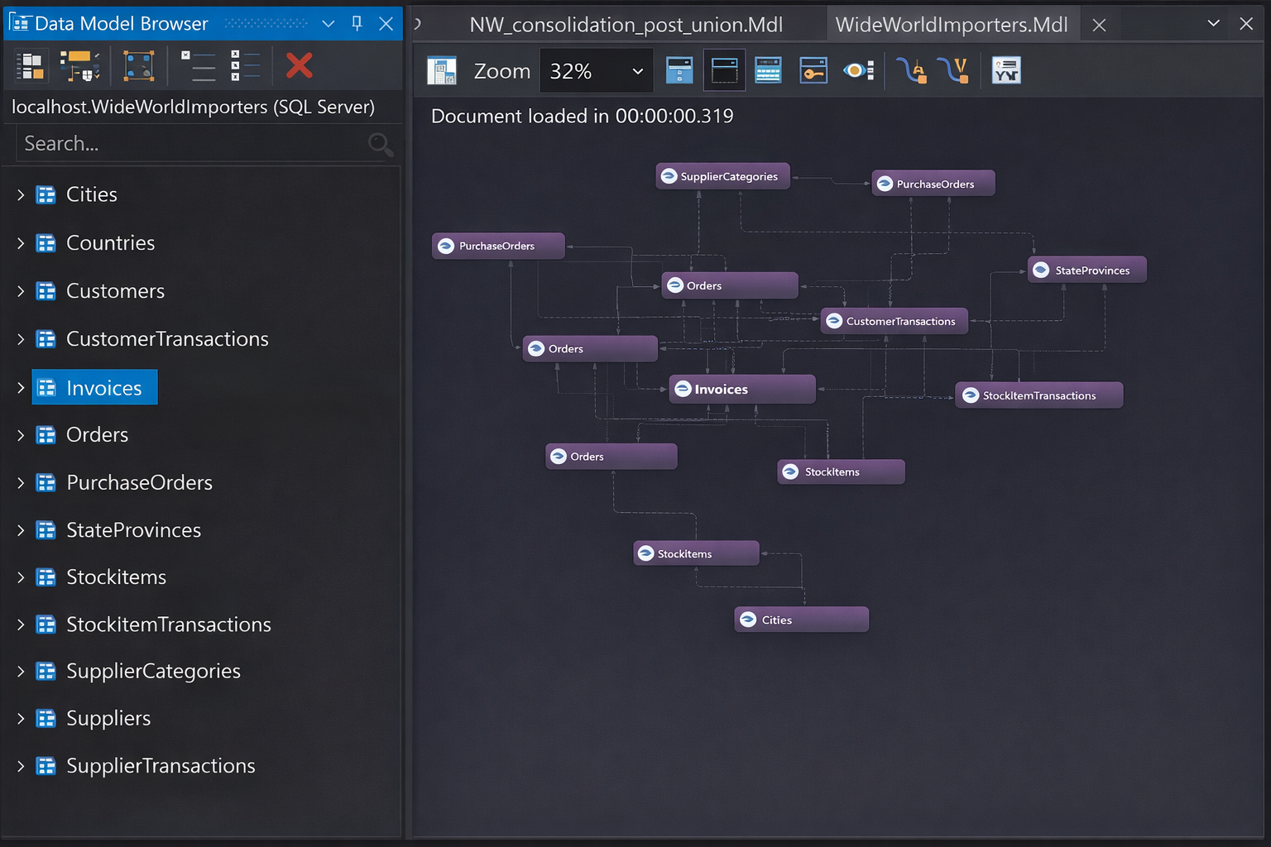Expand the PurchaseOrders tree node
Viewport: 1271px width, 847px height.
point(21,483)
